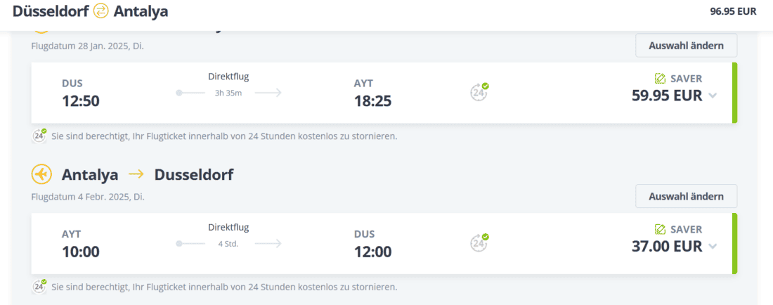Click the 96.95 EUR total price in header
This screenshot has height=305, width=773.
733,11
